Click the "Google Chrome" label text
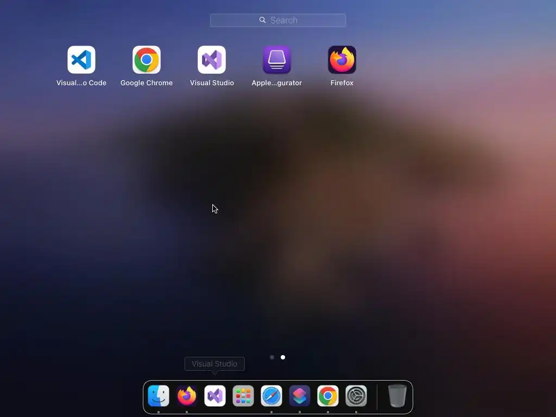 pos(147,83)
